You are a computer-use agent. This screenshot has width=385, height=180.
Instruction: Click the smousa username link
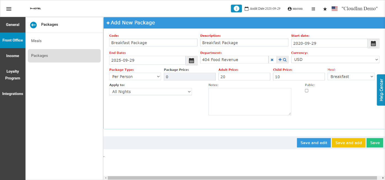[x=298, y=9]
